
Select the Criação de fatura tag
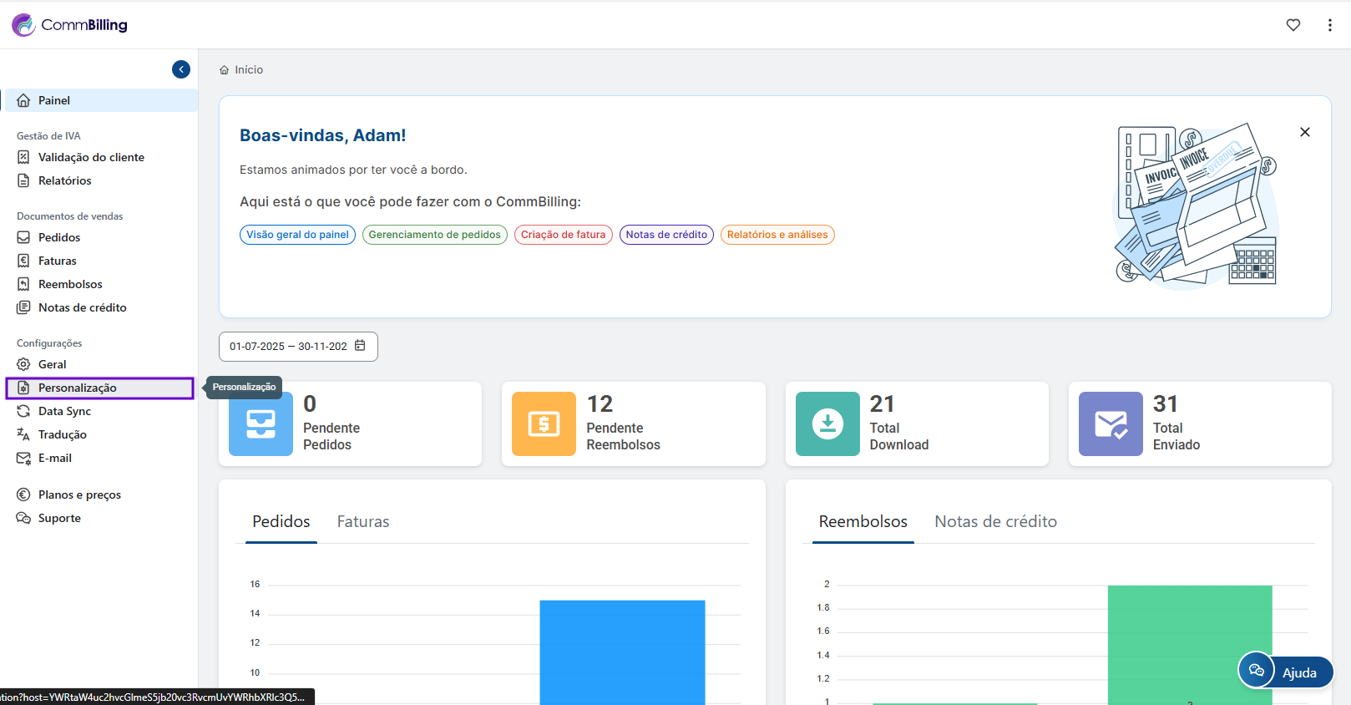[563, 235]
